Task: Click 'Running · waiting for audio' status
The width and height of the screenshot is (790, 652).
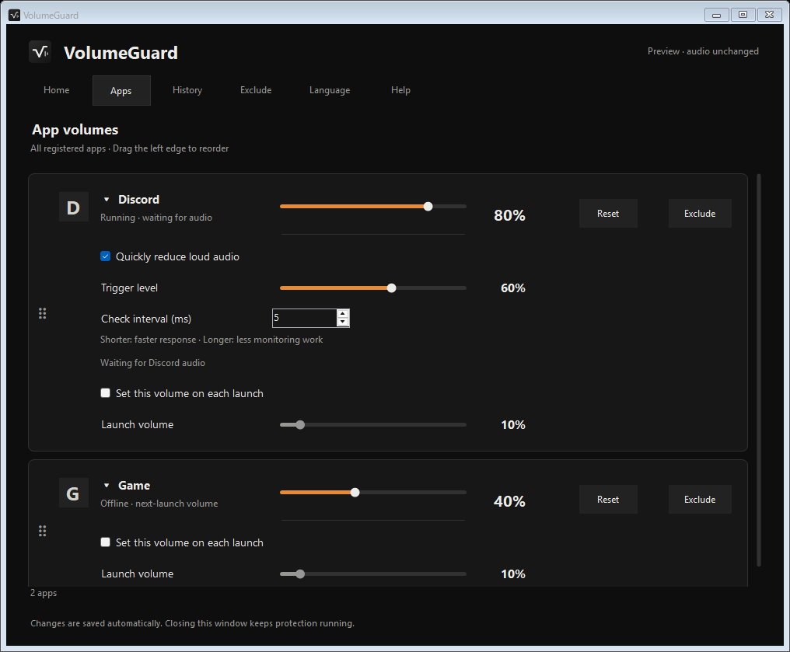Action: 156,218
